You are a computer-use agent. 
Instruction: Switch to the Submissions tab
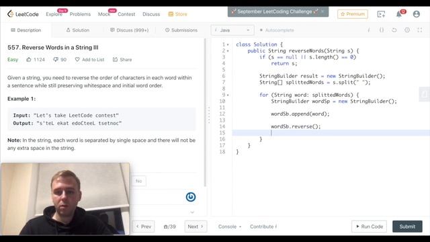[x=181, y=30]
